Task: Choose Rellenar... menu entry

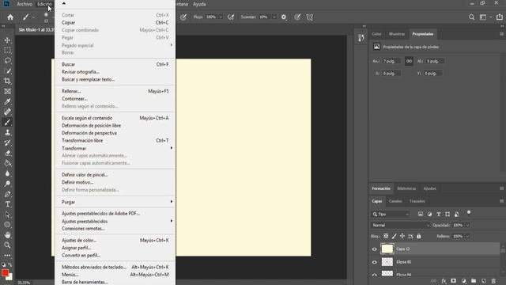Action: point(115,91)
